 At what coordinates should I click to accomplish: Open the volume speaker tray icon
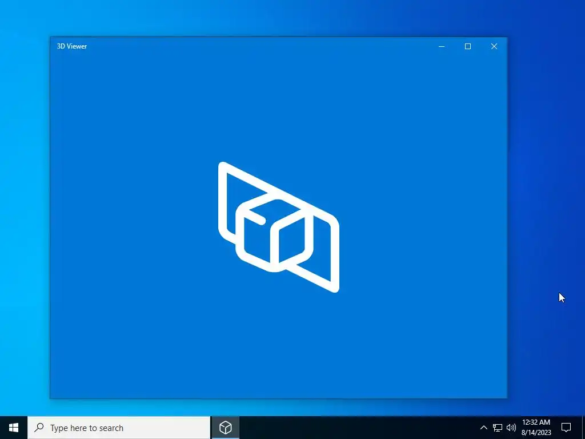click(x=511, y=428)
